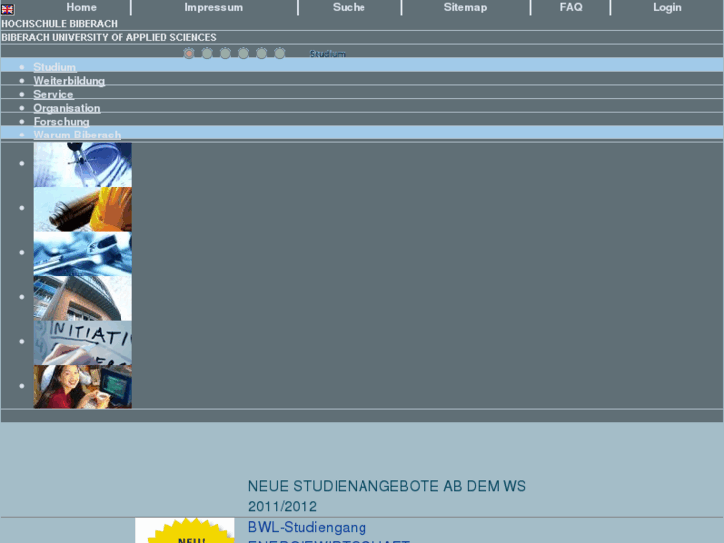Screen dimensions: 724x543
Task: Click the yellow NEU badge image
Action: click(x=184, y=530)
